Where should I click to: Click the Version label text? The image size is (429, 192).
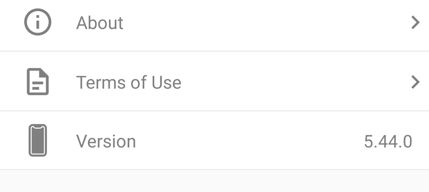tap(106, 142)
